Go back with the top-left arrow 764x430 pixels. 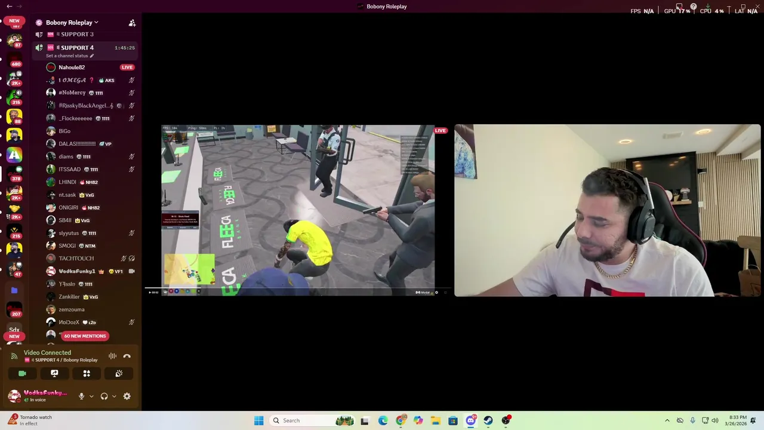pos(9,6)
